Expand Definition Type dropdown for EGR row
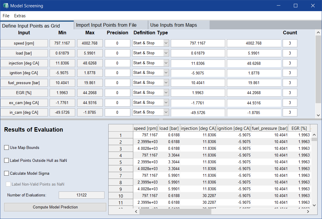This screenshot has width=322, height=219. point(166,93)
